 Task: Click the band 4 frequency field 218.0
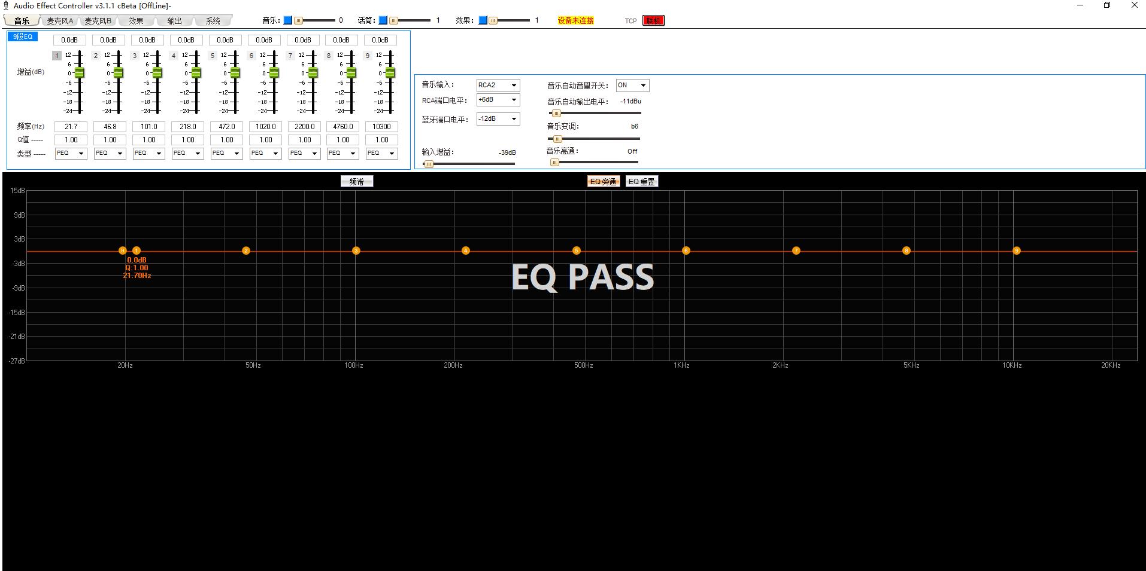coord(187,127)
